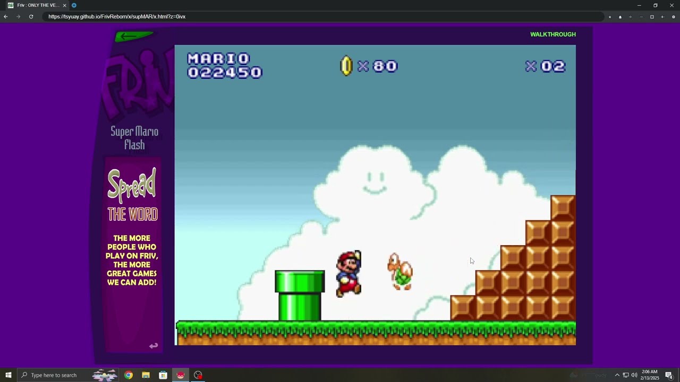This screenshot has height=382, width=680.
Task: Open File Explorer from the taskbar
Action: point(146,375)
